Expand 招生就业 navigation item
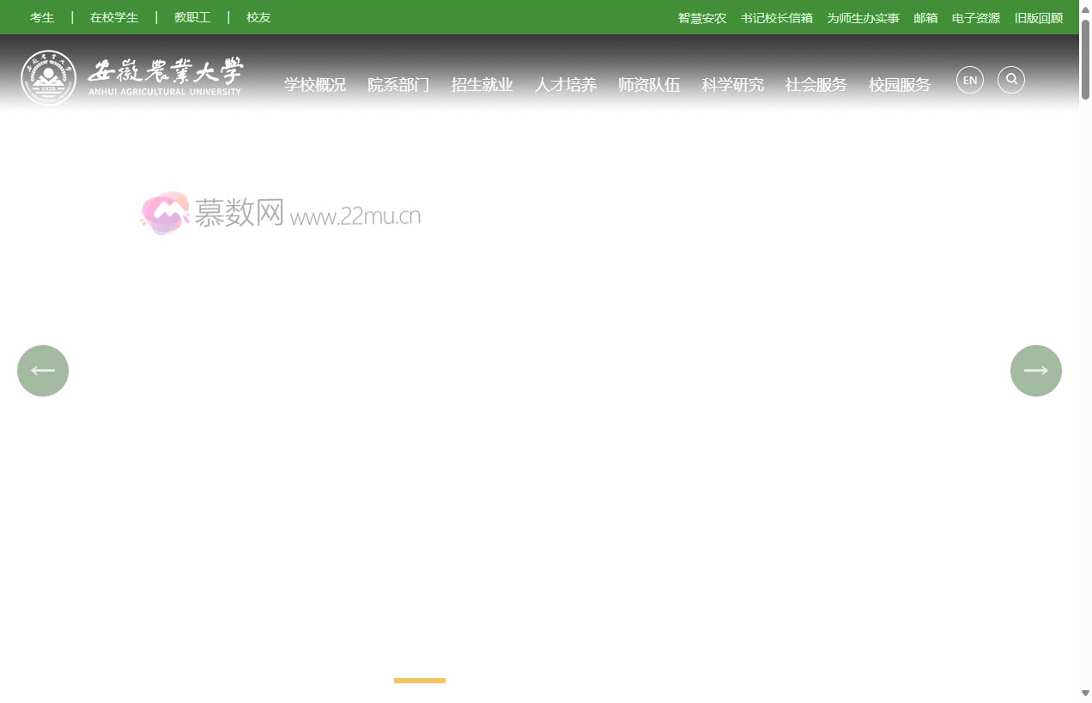Screen dimensions: 1092x703 [482, 84]
